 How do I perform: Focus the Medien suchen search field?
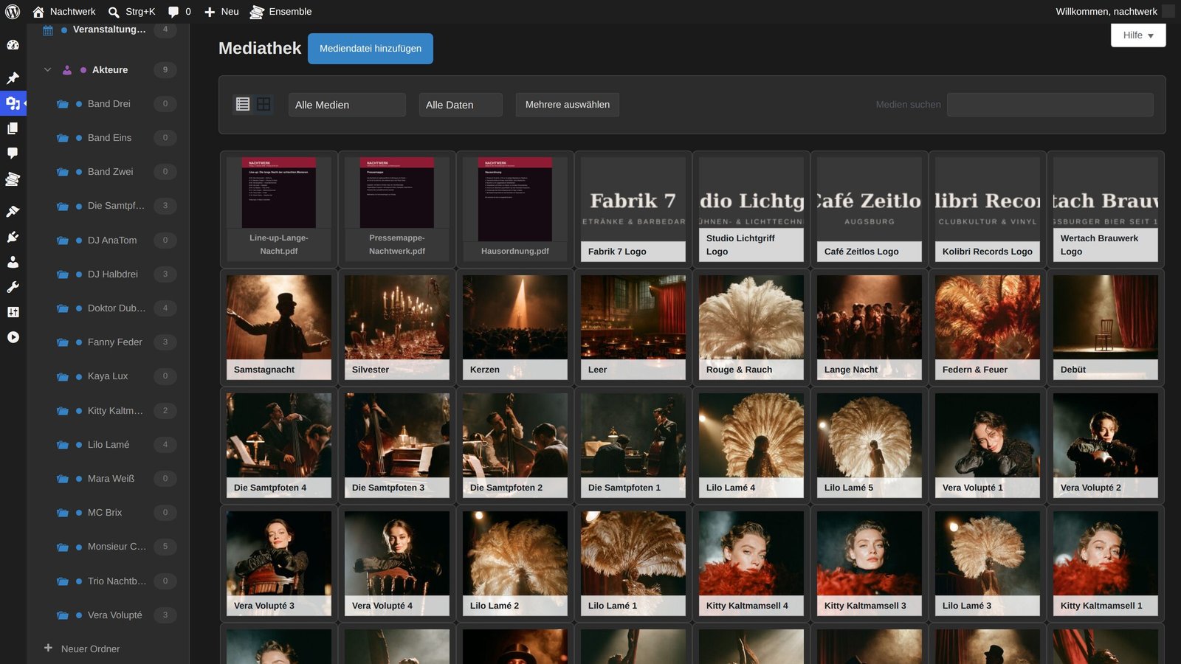point(1050,105)
